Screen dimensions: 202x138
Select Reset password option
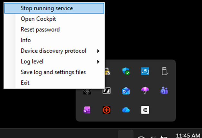(40, 29)
